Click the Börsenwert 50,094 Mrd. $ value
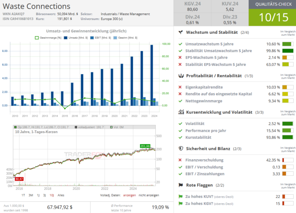The image size is (296, 213). coord(68,14)
